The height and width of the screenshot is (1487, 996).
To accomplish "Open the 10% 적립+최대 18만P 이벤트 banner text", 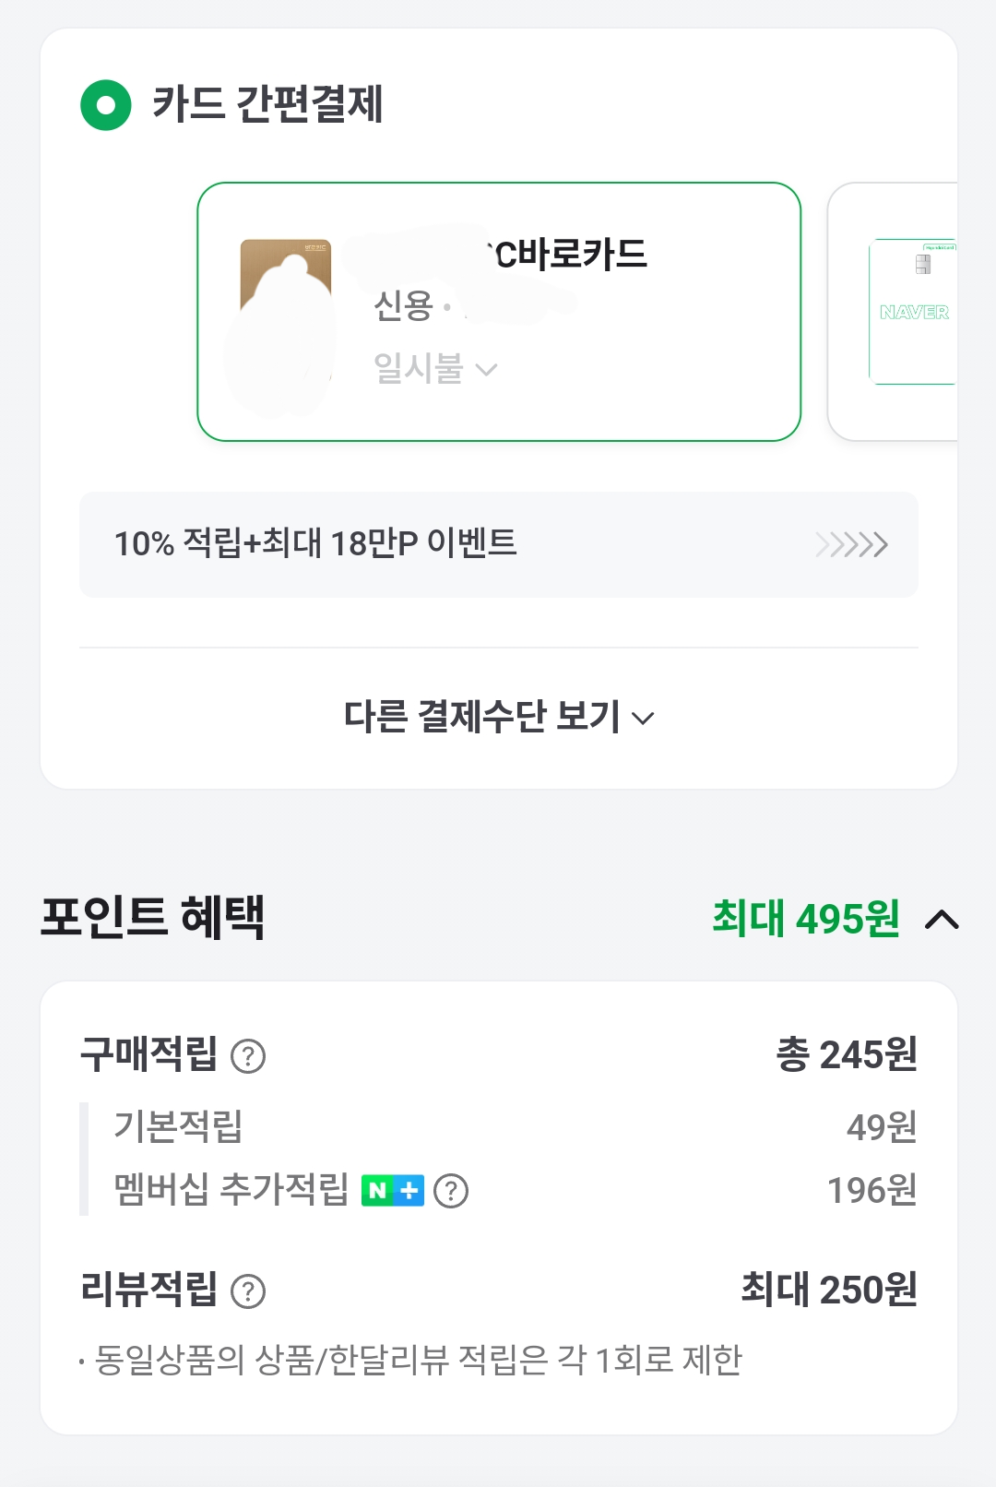I will [315, 543].
